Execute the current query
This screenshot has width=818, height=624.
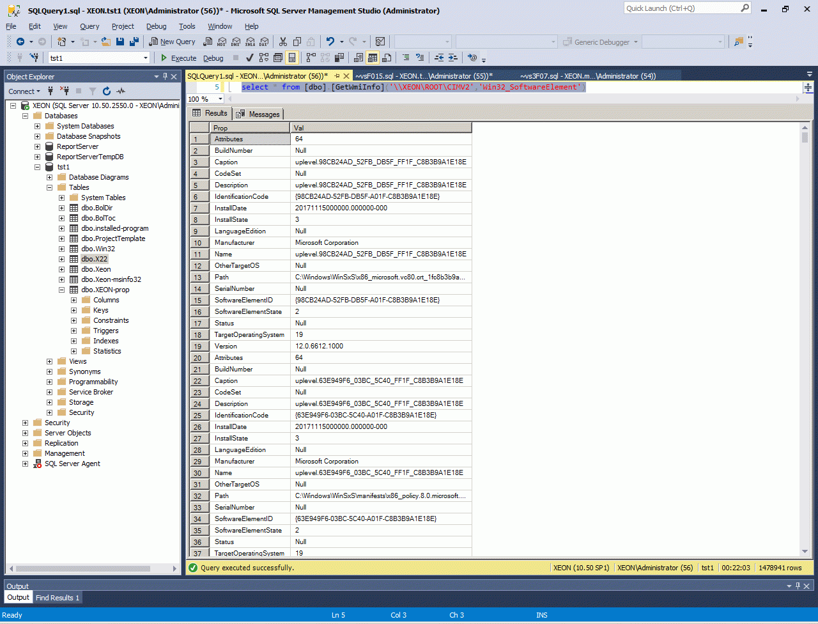[178, 58]
